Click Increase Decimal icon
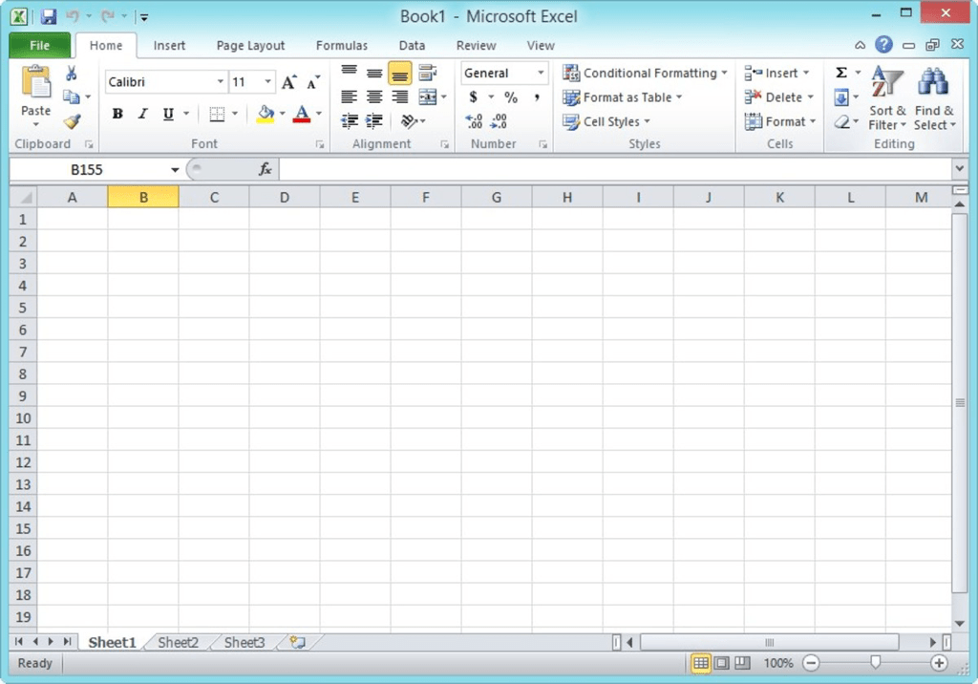 [474, 121]
